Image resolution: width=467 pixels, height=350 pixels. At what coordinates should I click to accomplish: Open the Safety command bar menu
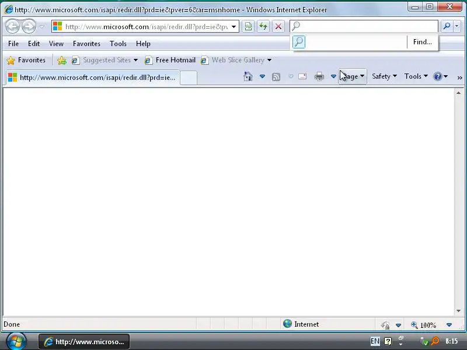[x=384, y=76]
